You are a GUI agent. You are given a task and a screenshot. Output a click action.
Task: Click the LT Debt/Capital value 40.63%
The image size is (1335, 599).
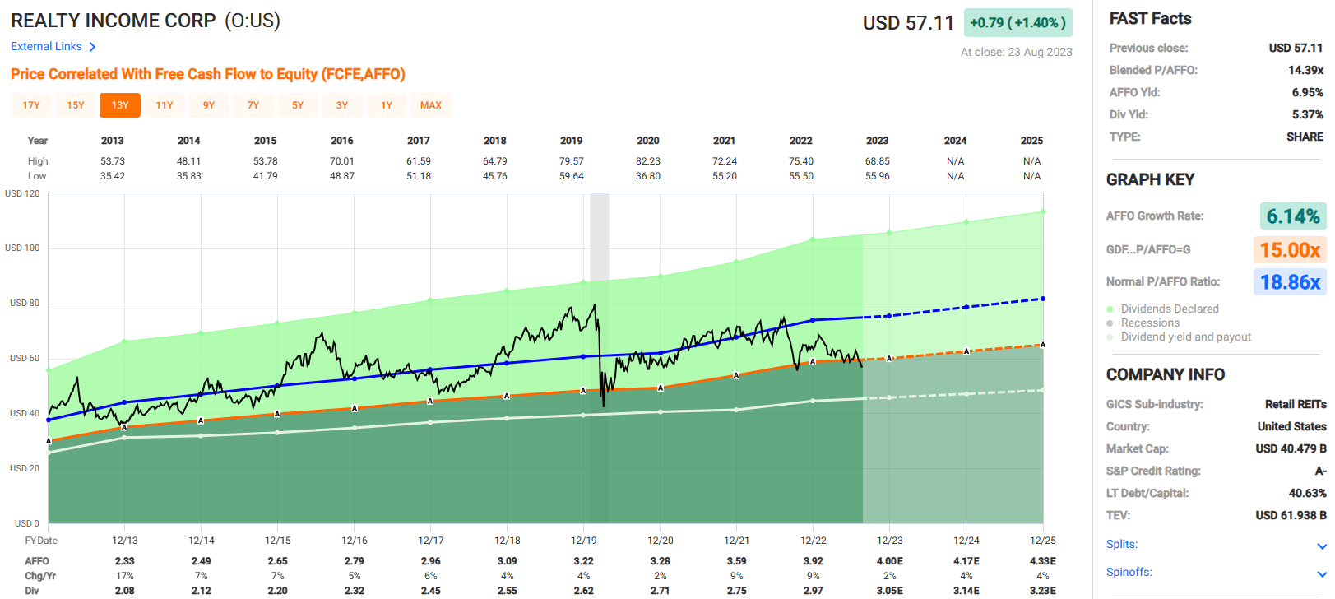pos(1308,493)
